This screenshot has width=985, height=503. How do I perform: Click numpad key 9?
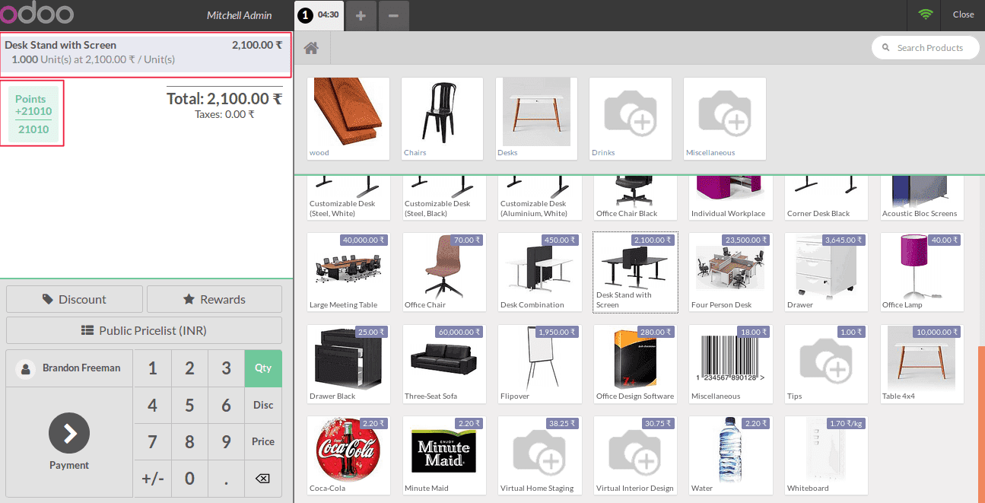point(226,441)
